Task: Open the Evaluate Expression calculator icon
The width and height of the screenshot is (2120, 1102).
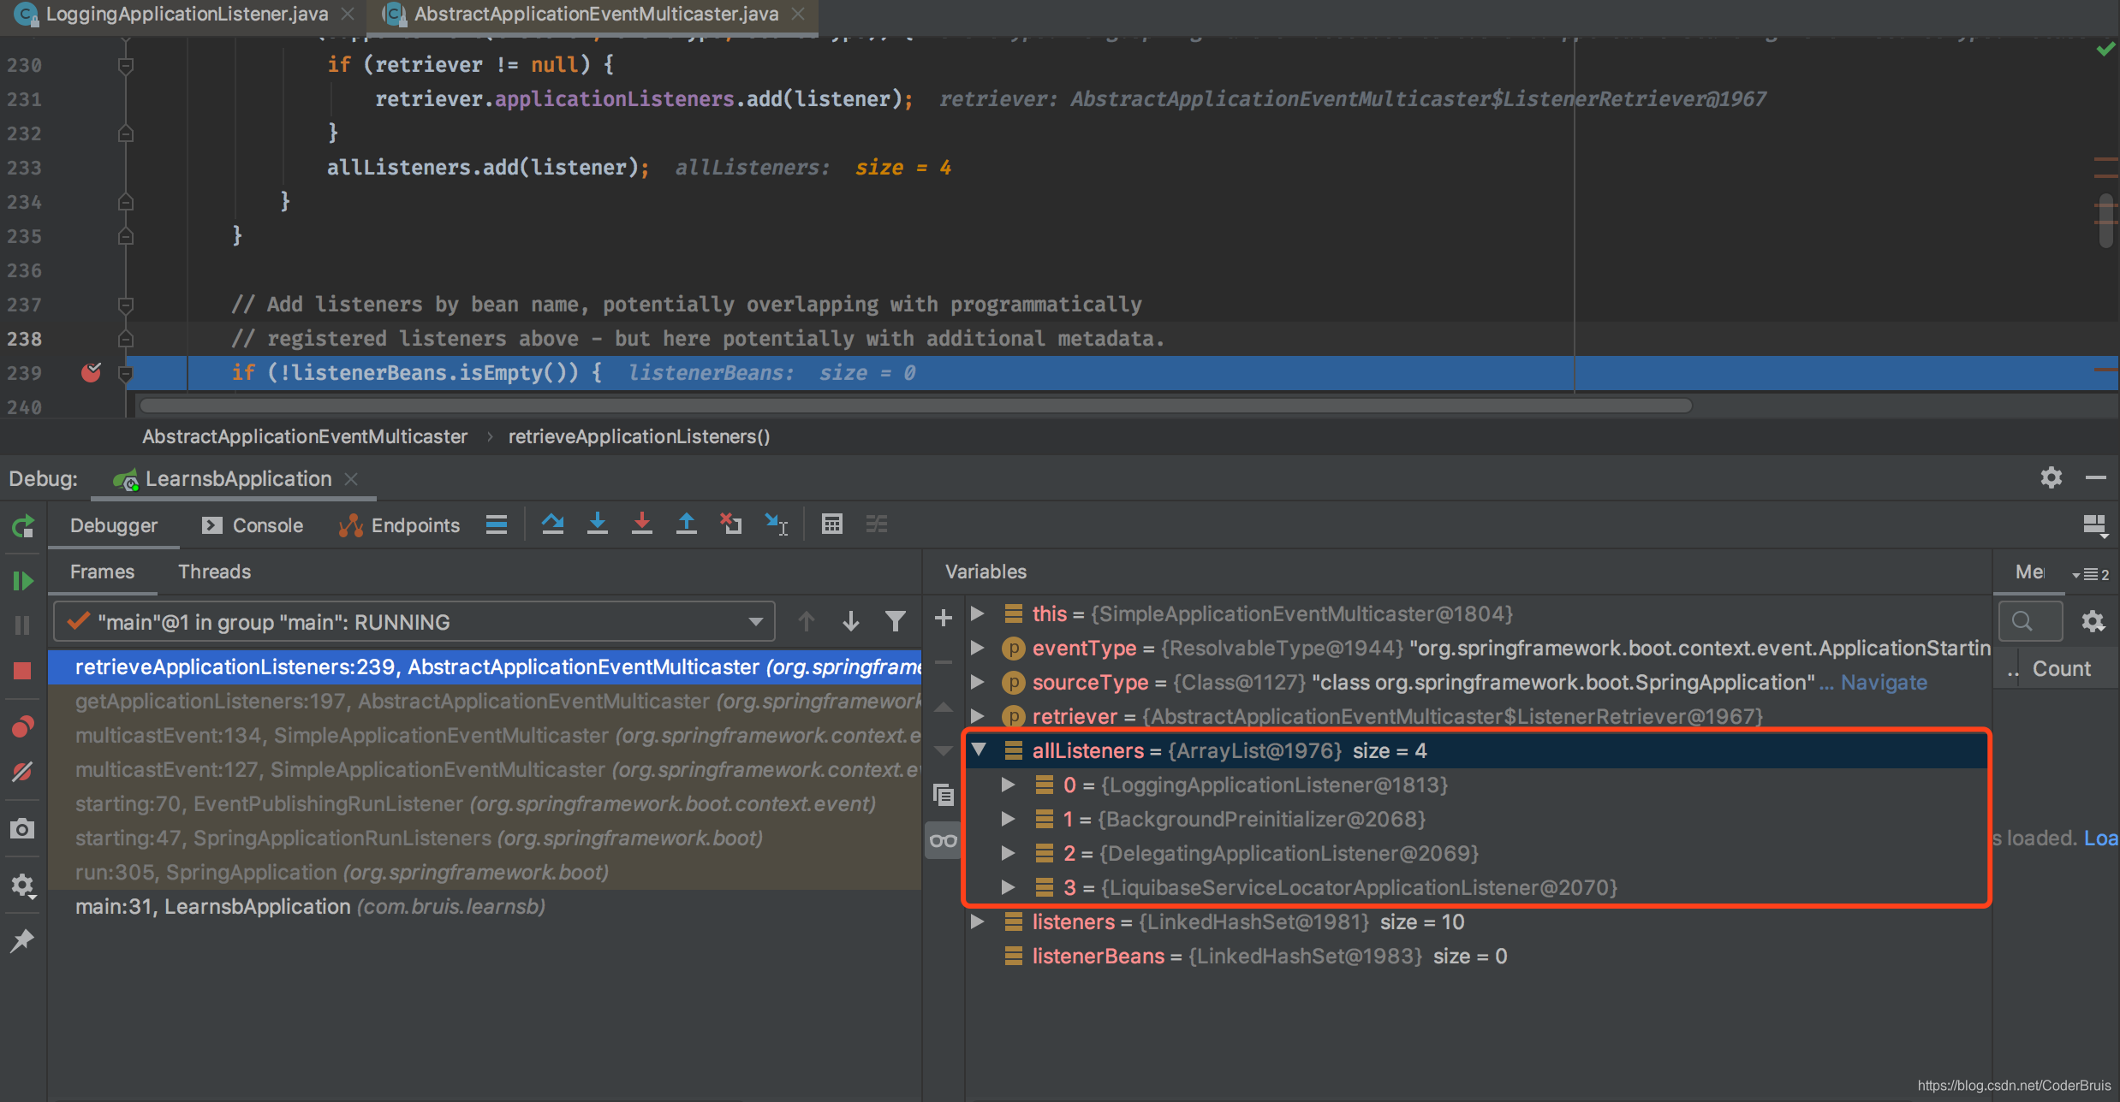Action: coord(831,524)
